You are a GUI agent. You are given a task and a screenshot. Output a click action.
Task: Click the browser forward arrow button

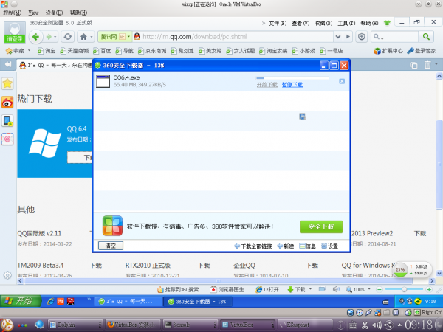[49, 37]
